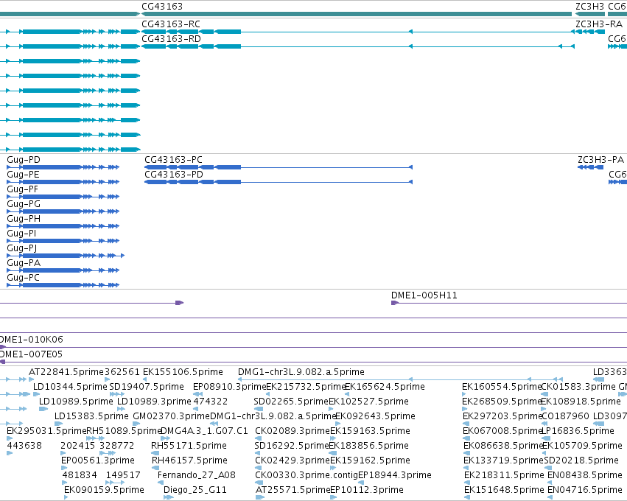
Task: Click the EK092643.5prime EST label
Action: point(375,416)
